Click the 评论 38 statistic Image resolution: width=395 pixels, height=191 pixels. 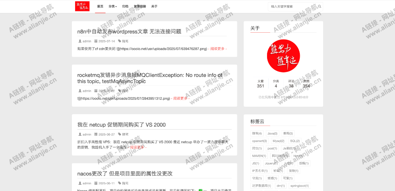click(291, 84)
